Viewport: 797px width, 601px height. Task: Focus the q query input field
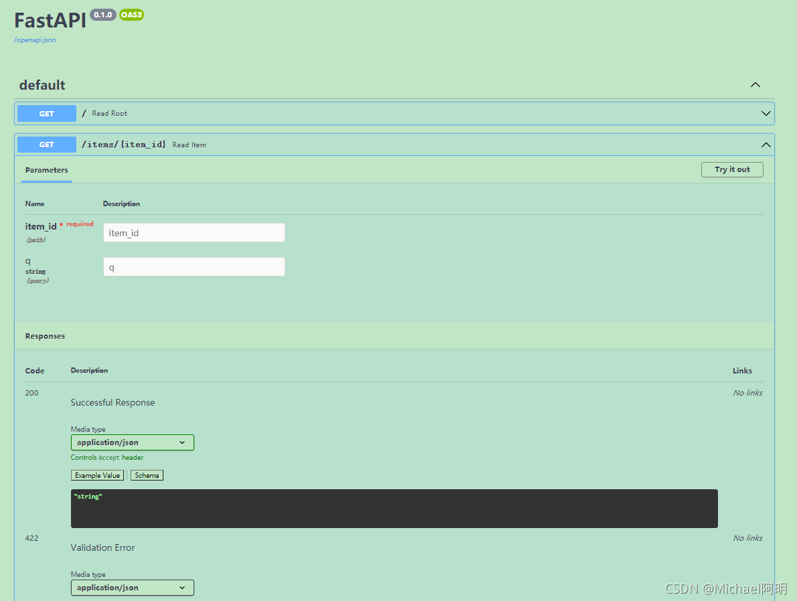point(194,267)
